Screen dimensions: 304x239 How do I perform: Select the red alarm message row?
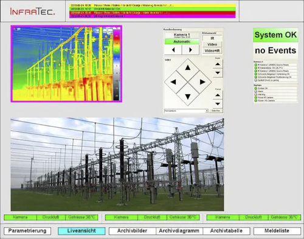[153, 13]
